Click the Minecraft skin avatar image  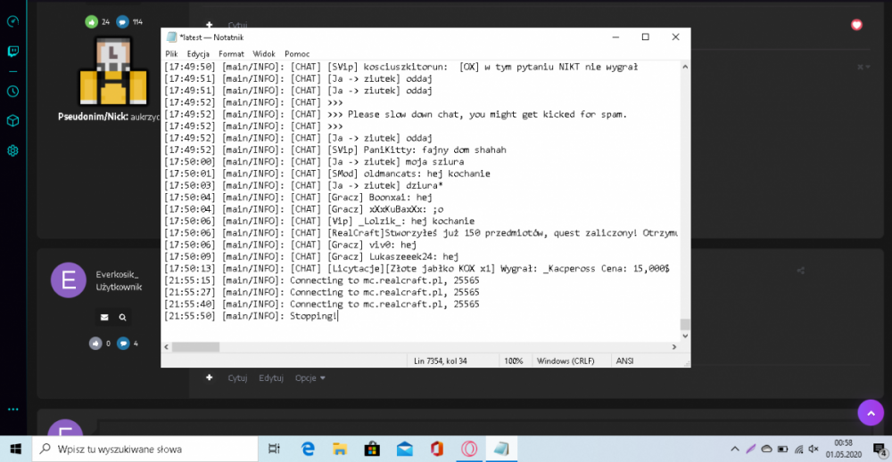point(113,71)
